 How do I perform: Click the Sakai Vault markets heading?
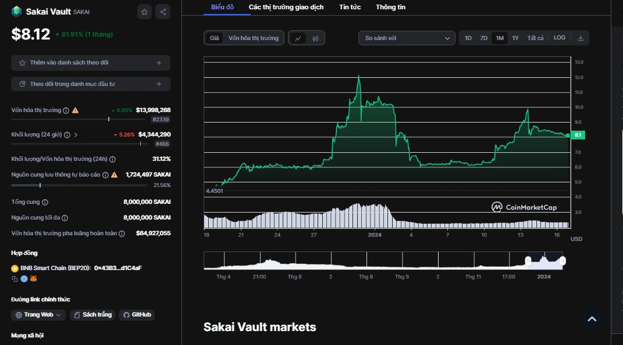point(260,327)
